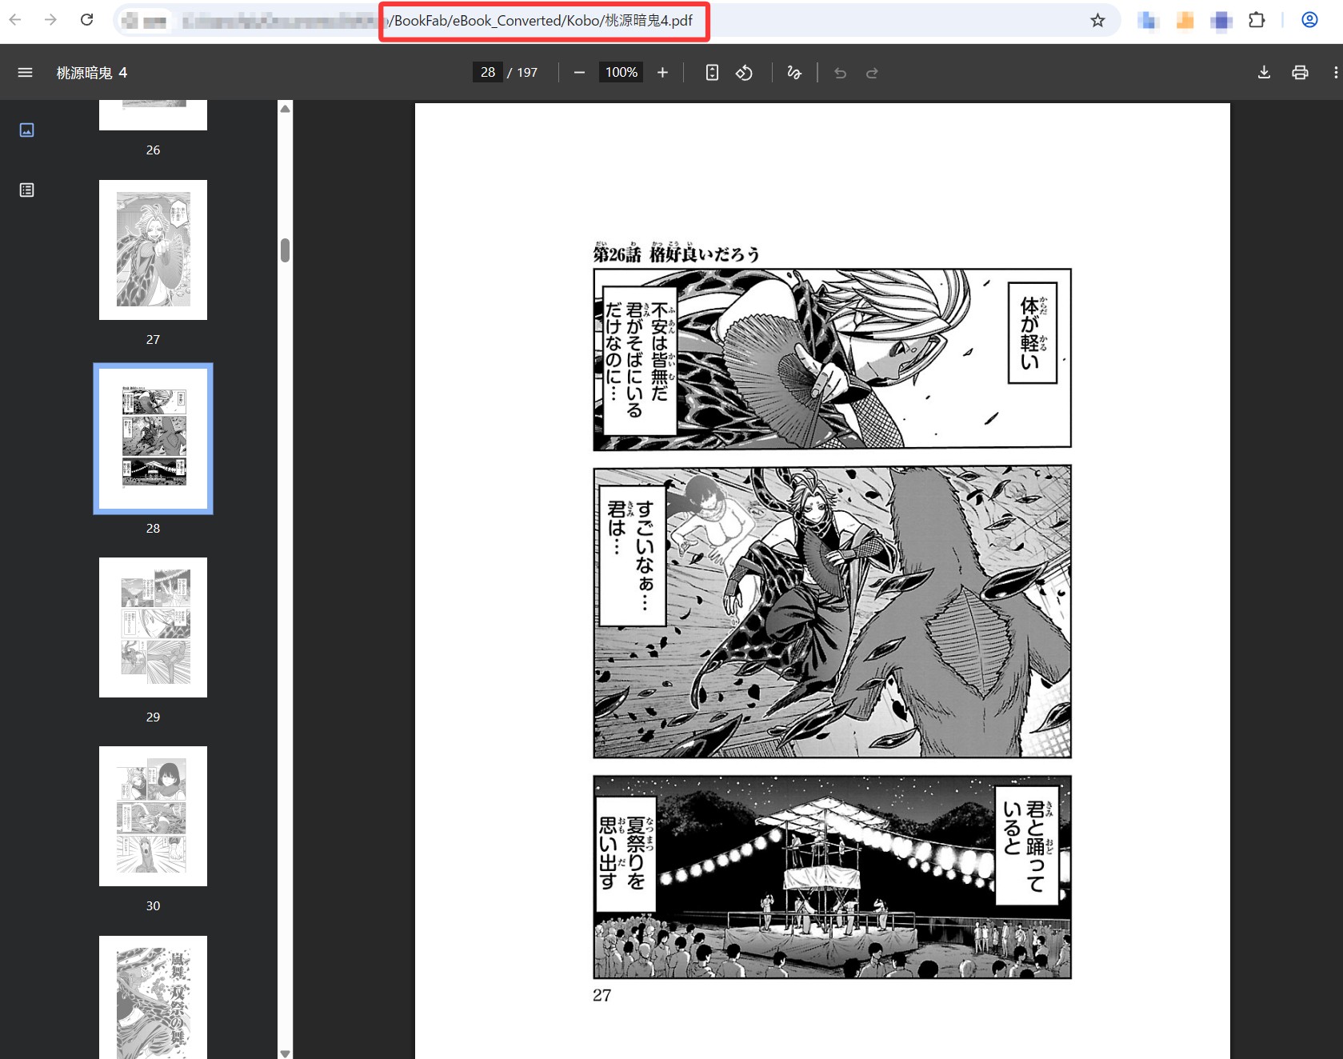The height and width of the screenshot is (1059, 1343).
Task: Open page 29 thumbnail
Action: (x=153, y=627)
